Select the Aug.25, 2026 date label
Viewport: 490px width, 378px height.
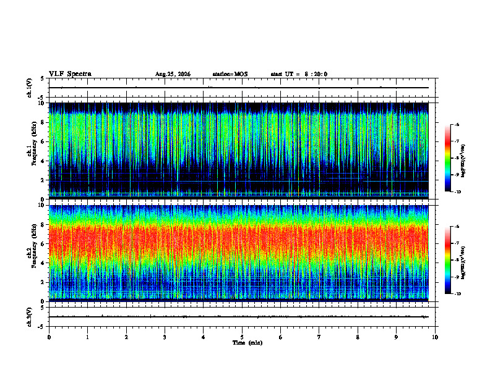[173, 74]
